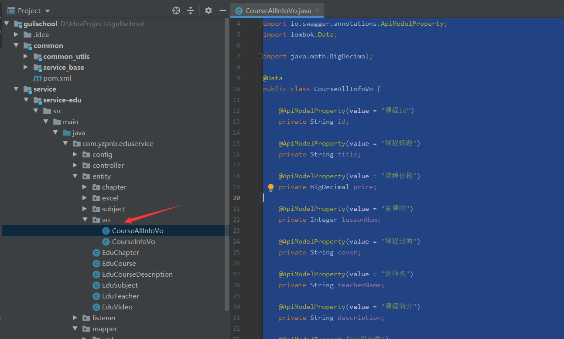
Task: Collapse the com.yzpnb.eduservice package arrow
Action: click(65, 143)
